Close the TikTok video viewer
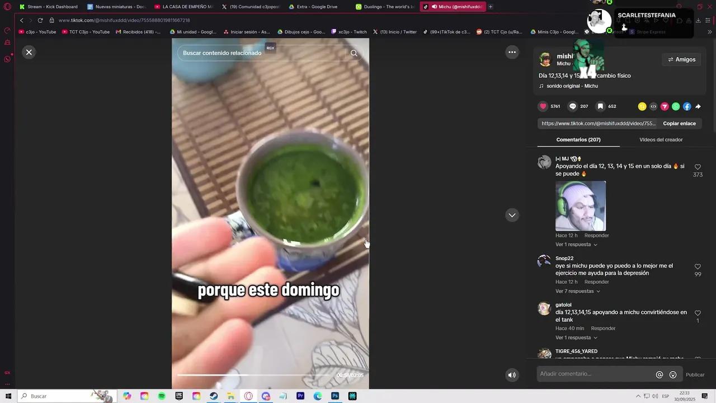The height and width of the screenshot is (403, 716). (29, 52)
